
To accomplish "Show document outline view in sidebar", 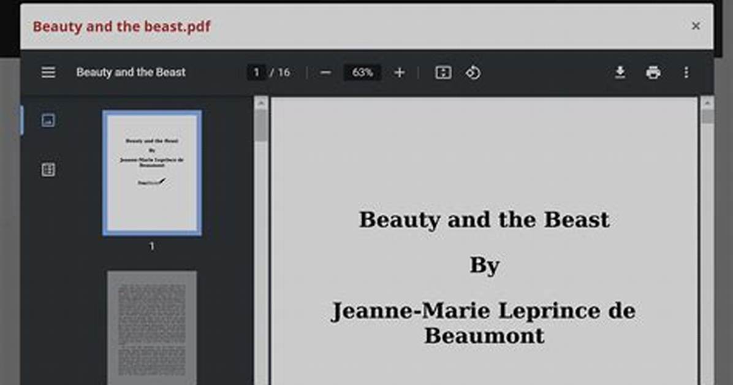I will [48, 169].
